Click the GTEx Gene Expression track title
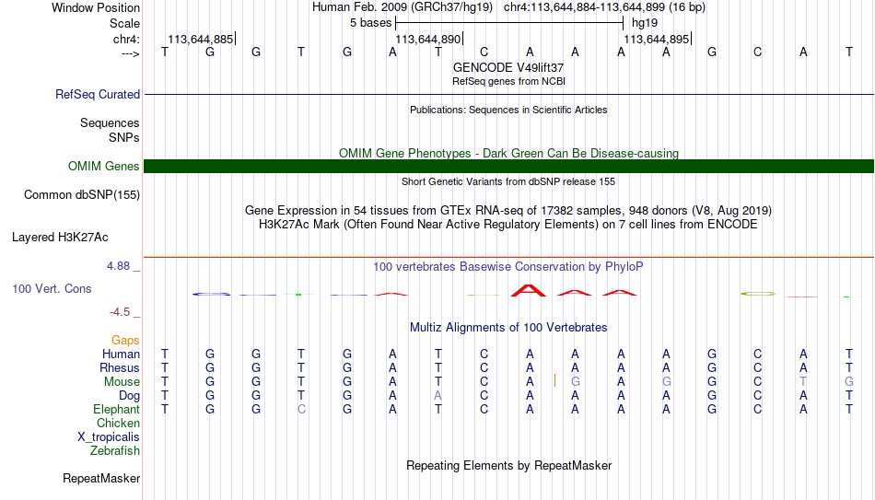This screenshot has width=875, height=500. pyautogui.click(x=508, y=210)
